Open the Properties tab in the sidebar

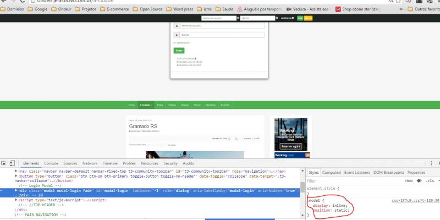pyautogui.click(x=416, y=173)
